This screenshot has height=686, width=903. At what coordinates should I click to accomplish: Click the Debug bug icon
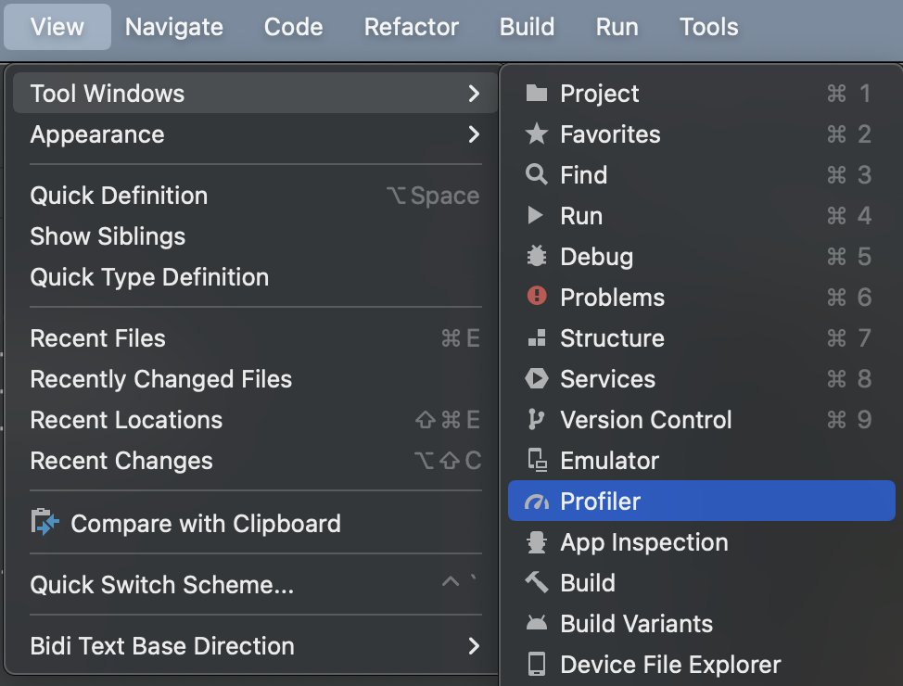click(x=536, y=257)
